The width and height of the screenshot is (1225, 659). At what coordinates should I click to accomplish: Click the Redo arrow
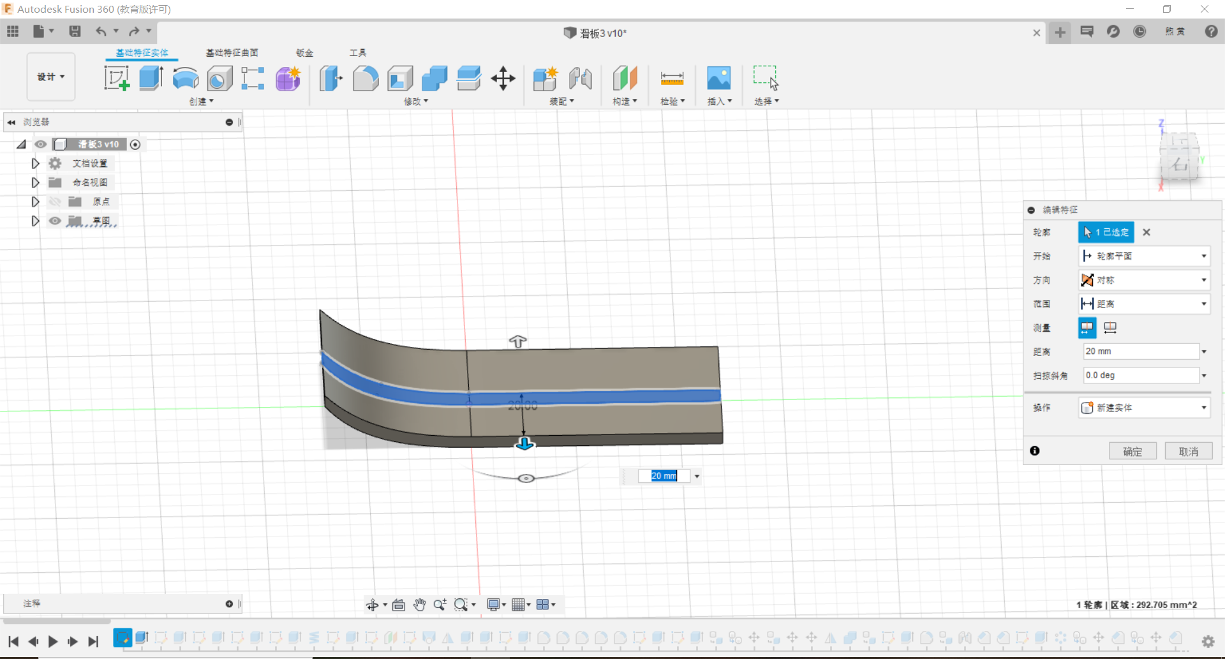click(x=134, y=31)
